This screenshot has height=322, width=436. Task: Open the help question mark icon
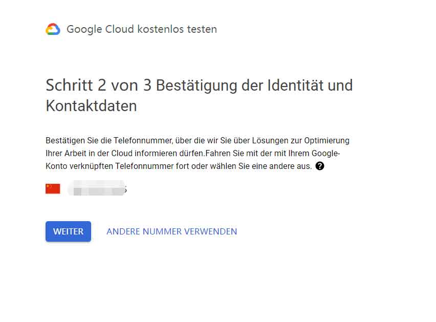[x=320, y=166]
